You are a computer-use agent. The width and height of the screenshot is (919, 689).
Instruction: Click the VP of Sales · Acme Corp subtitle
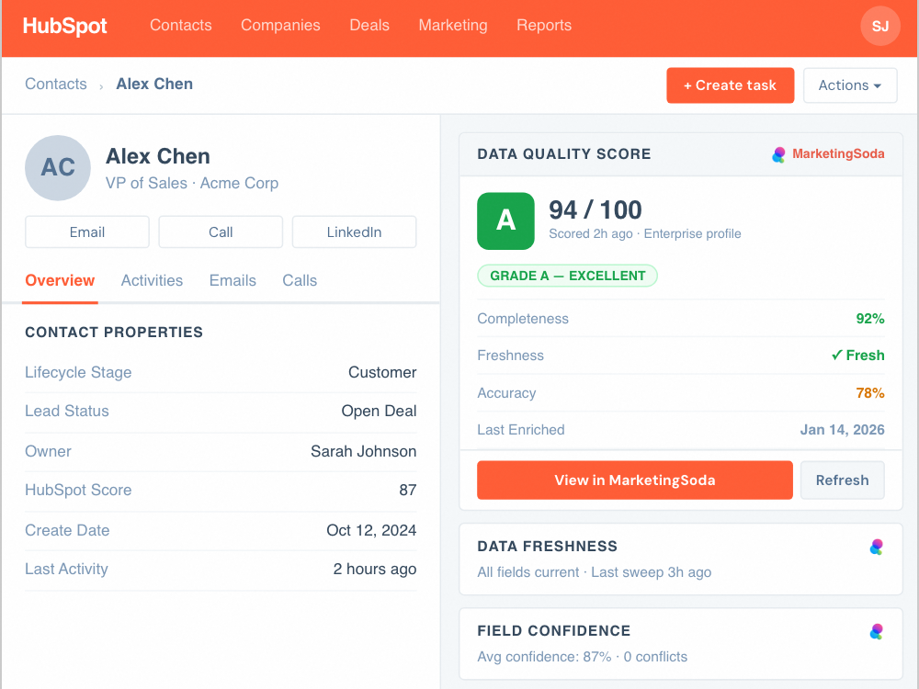point(192,184)
